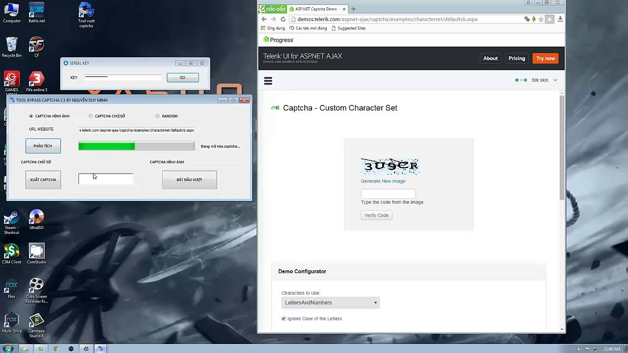The width and height of the screenshot is (628, 353).
Task: Open the Camtasia Studio 8 desktop icon
Action: [x=36, y=326]
